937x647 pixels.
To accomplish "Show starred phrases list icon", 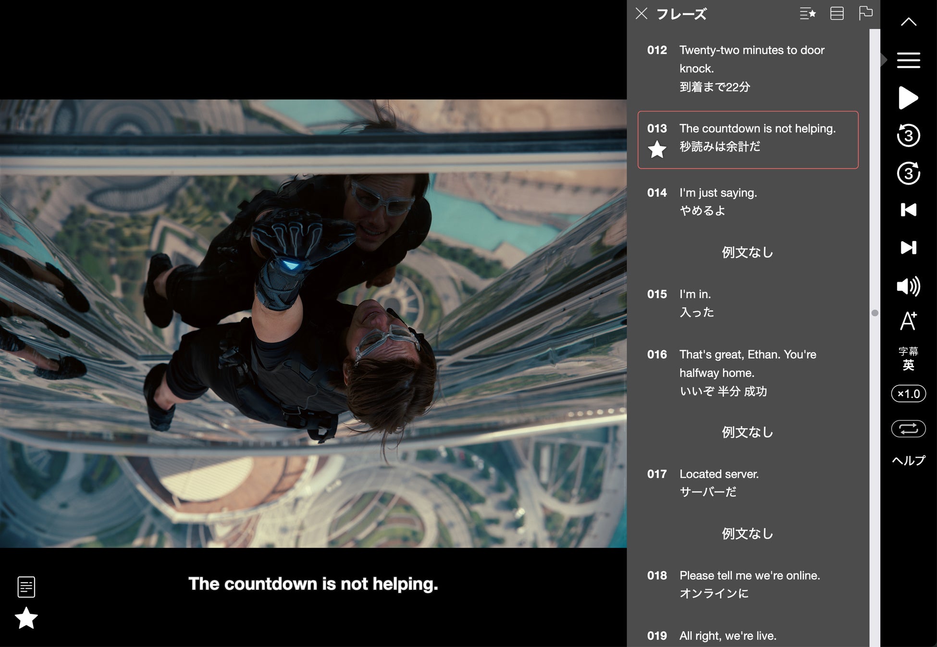I will click(x=807, y=13).
